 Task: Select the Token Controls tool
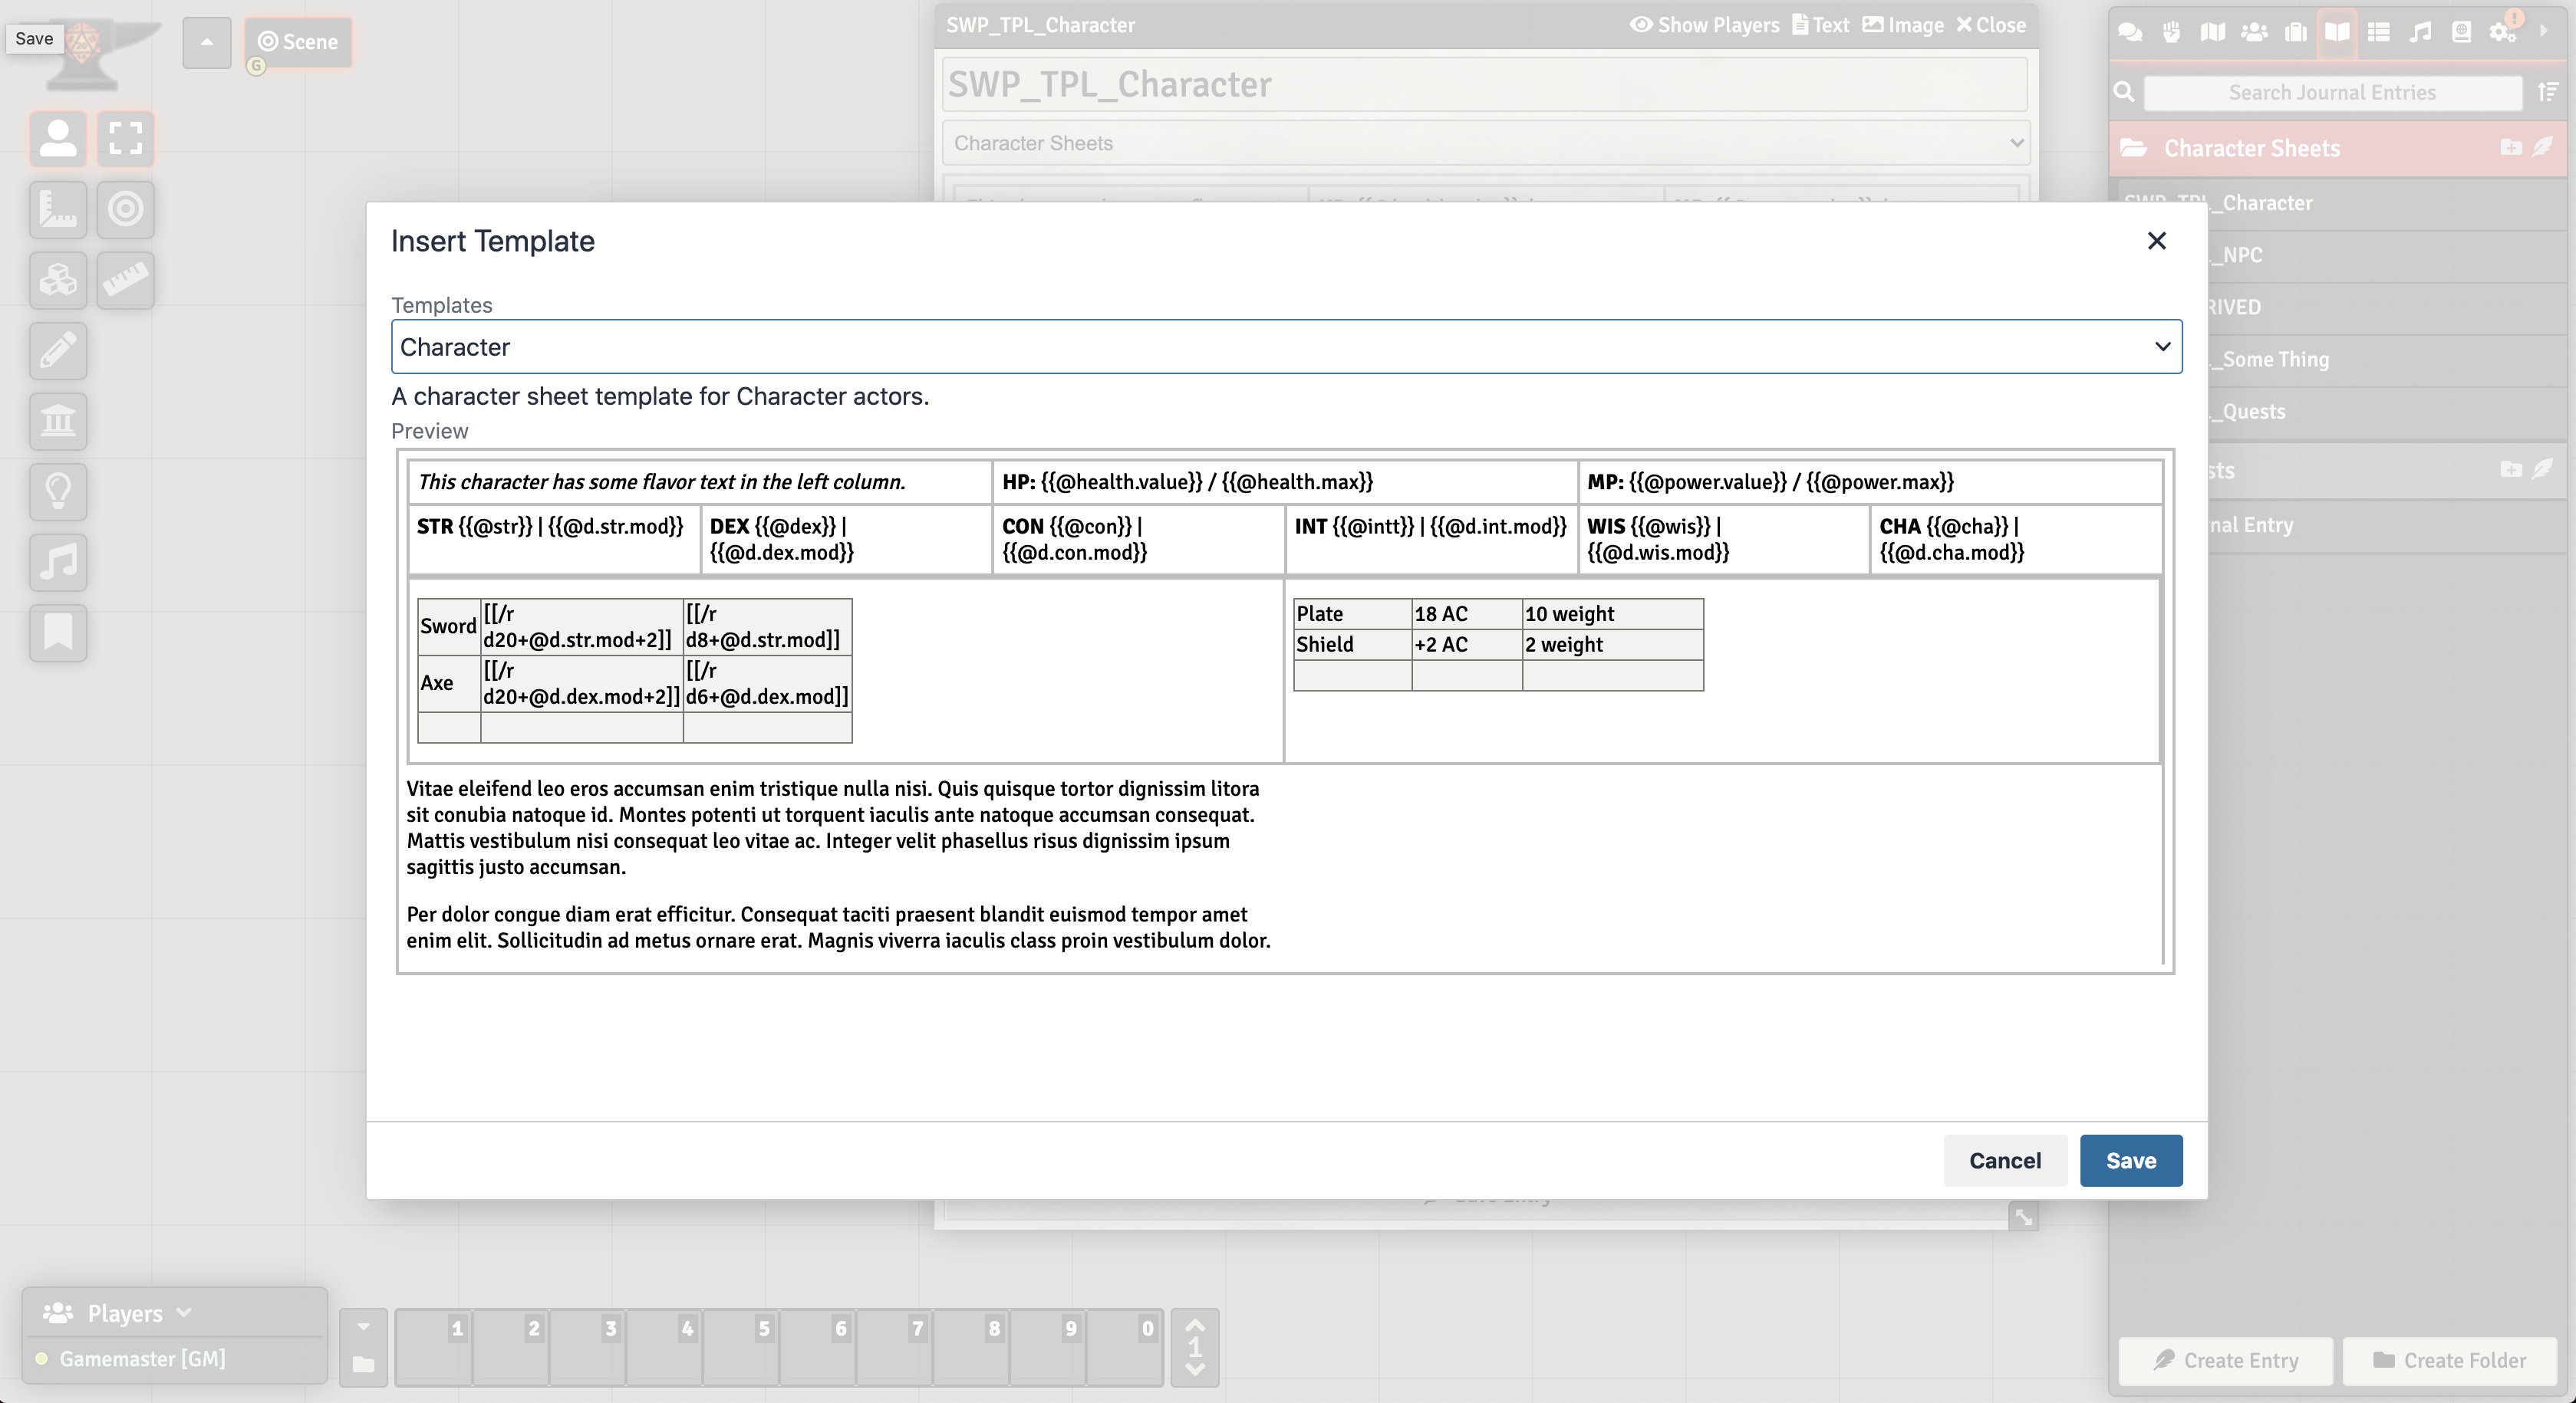(x=58, y=138)
